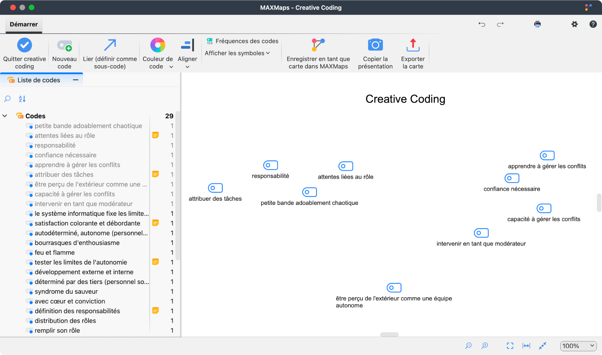
Task: Click capacité à gérer les conflits map symbol
Action: (x=544, y=208)
